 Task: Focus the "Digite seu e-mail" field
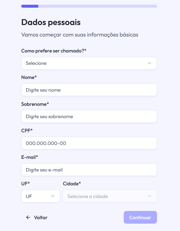point(89,170)
